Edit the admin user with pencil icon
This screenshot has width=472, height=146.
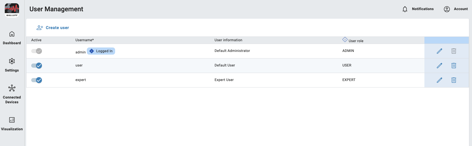point(439,51)
